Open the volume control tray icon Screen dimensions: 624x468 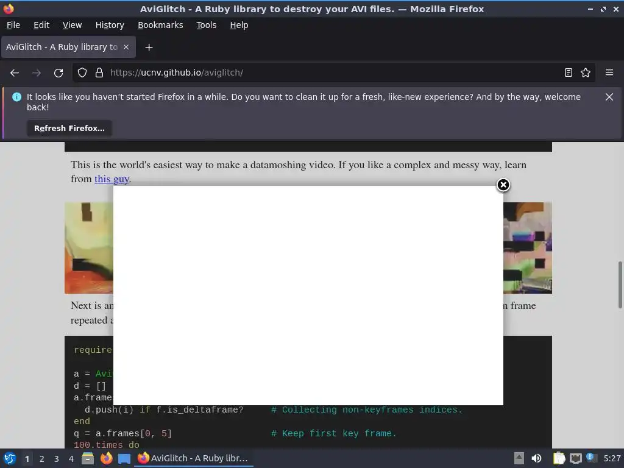pos(536,458)
